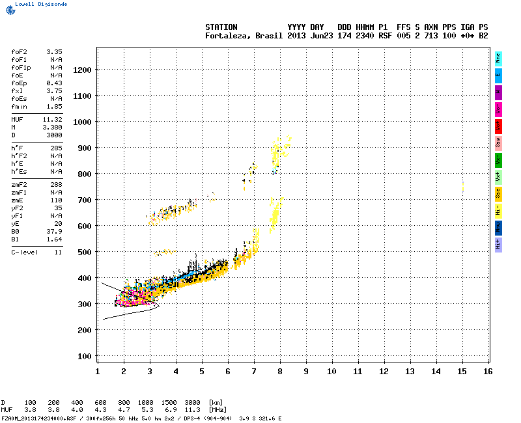Click the yE value 20
Viewport: 521px width, 423px height.
(x=58, y=224)
